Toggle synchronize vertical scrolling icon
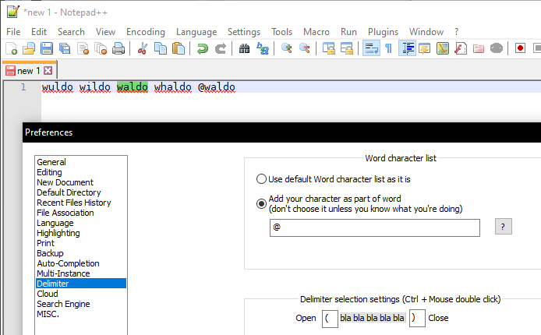 coord(328,48)
